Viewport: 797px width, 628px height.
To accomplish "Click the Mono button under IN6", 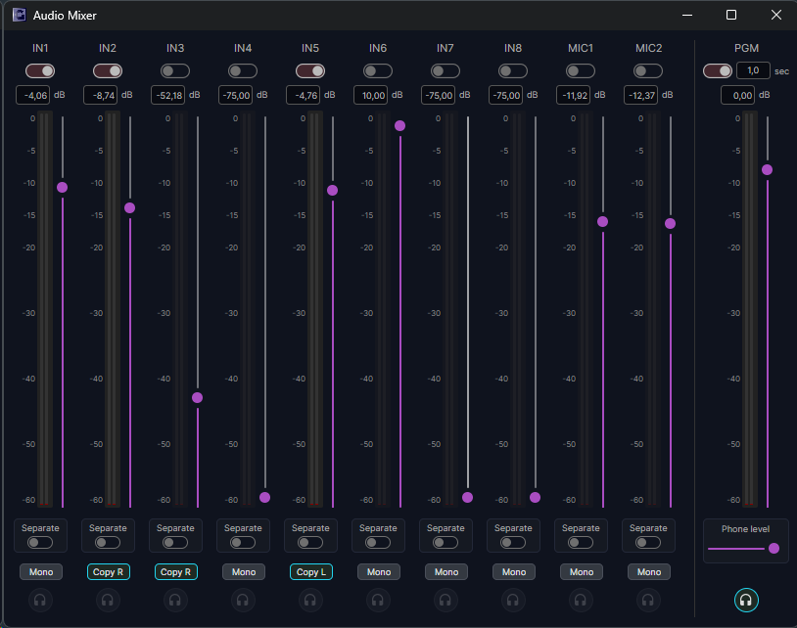I will point(379,572).
